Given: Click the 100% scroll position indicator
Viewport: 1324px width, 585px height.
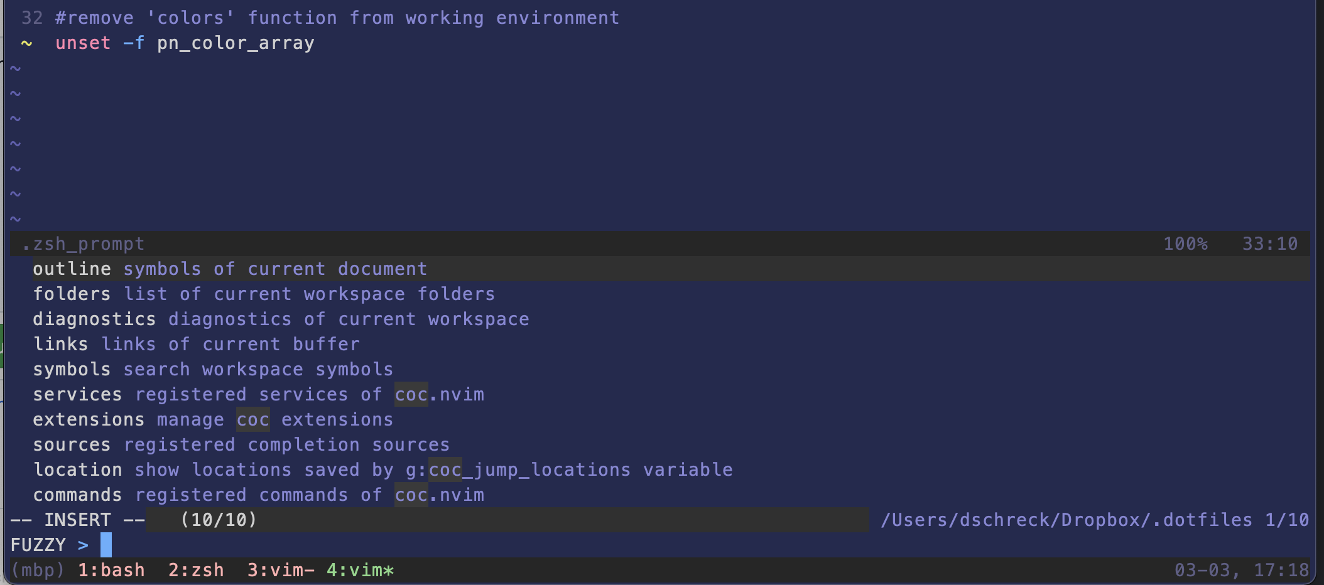Looking at the screenshot, I should tap(1185, 244).
